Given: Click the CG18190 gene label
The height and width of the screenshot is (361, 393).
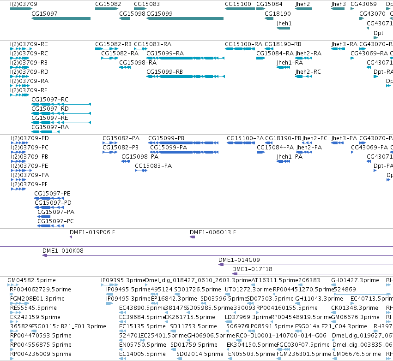Looking at the screenshot, I should [x=278, y=14].
